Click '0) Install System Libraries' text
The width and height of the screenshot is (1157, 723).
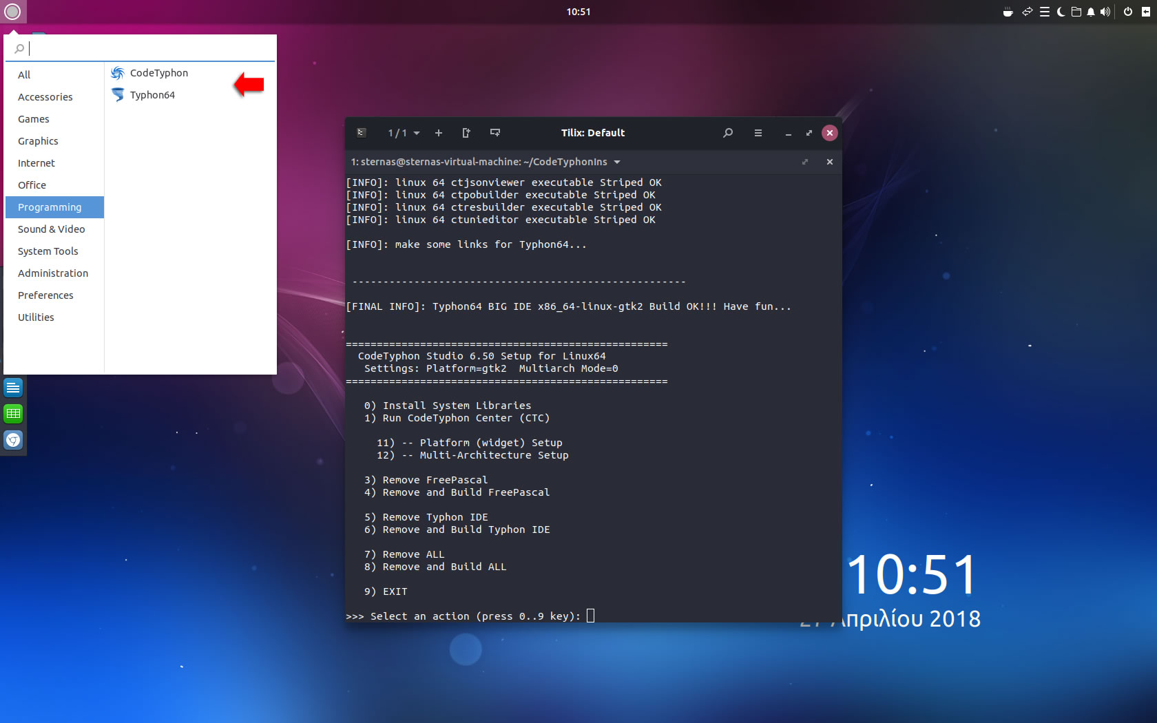tap(448, 406)
